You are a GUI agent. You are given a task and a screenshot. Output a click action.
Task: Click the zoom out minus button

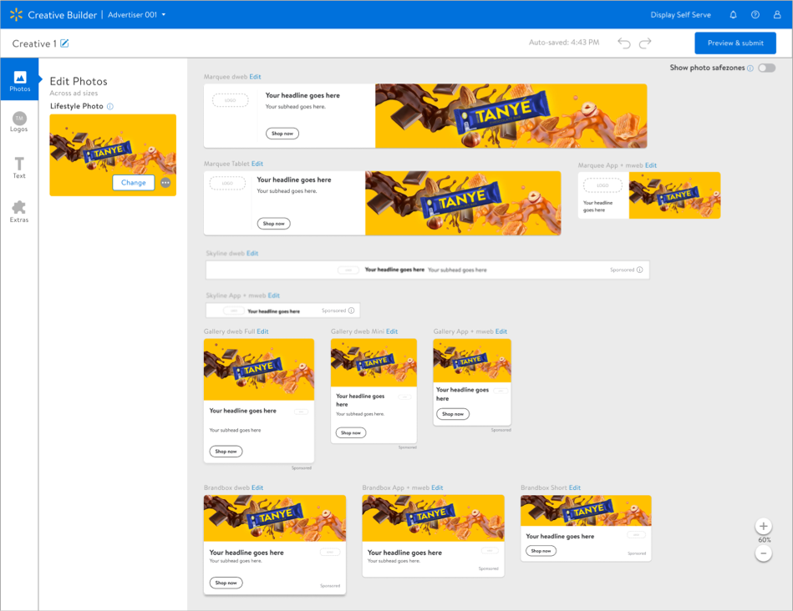click(x=764, y=553)
